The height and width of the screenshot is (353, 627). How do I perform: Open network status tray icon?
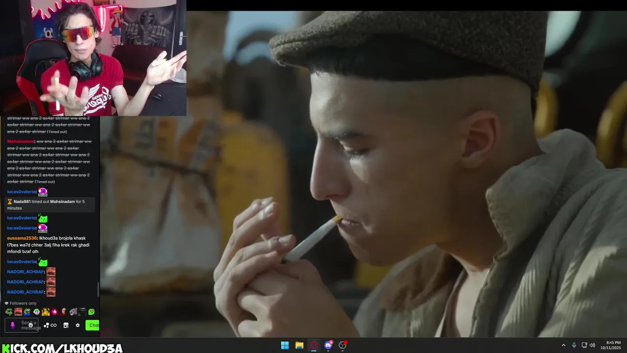(x=584, y=345)
